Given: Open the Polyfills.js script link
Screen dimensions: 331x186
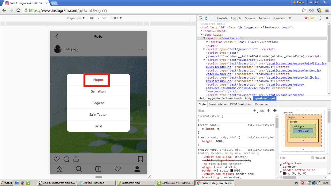Looking at the screenshot, I should click(x=297, y=64).
